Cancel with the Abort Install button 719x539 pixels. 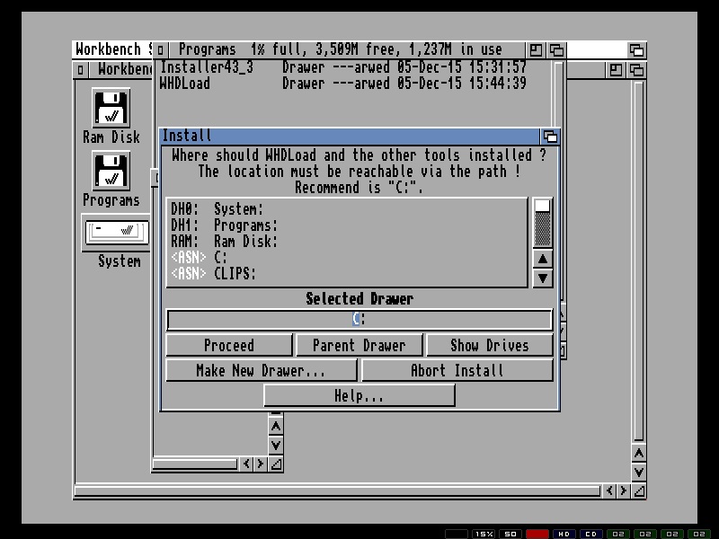pyautogui.click(x=457, y=370)
